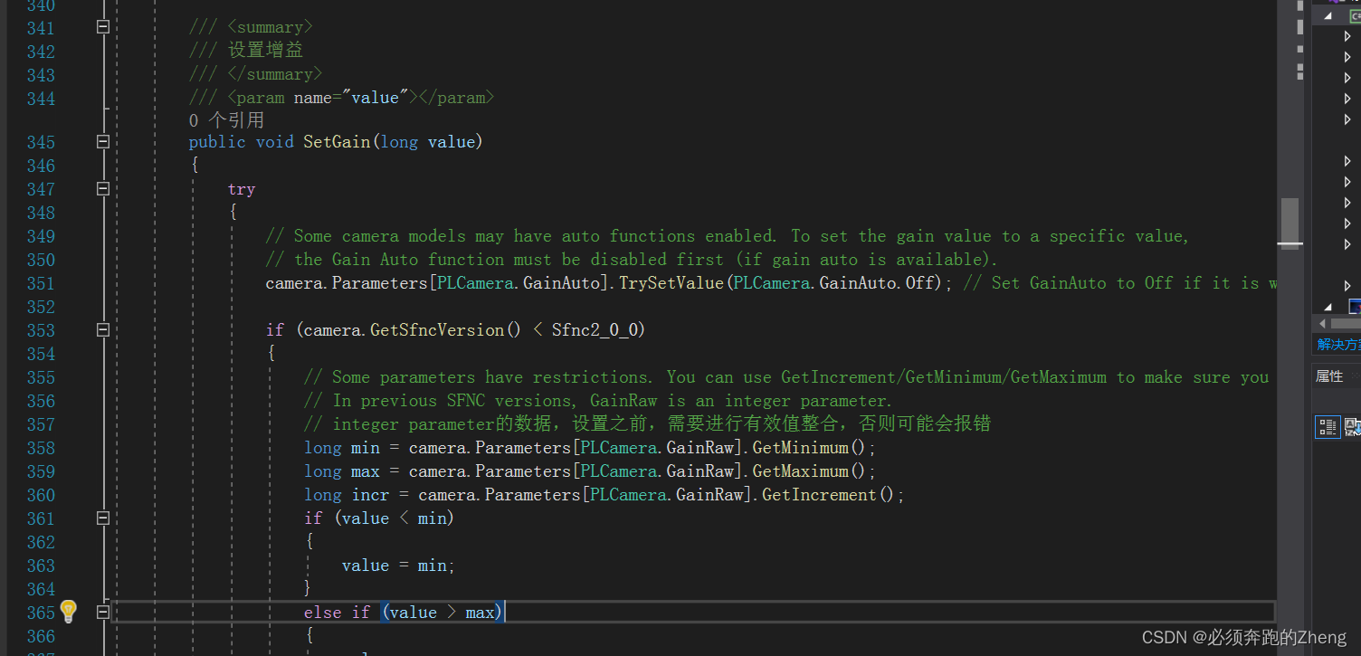Select the Categorized view icon in Properties panel
The width and height of the screenshot is (1361, 656).
click(x=1328, y=427)
